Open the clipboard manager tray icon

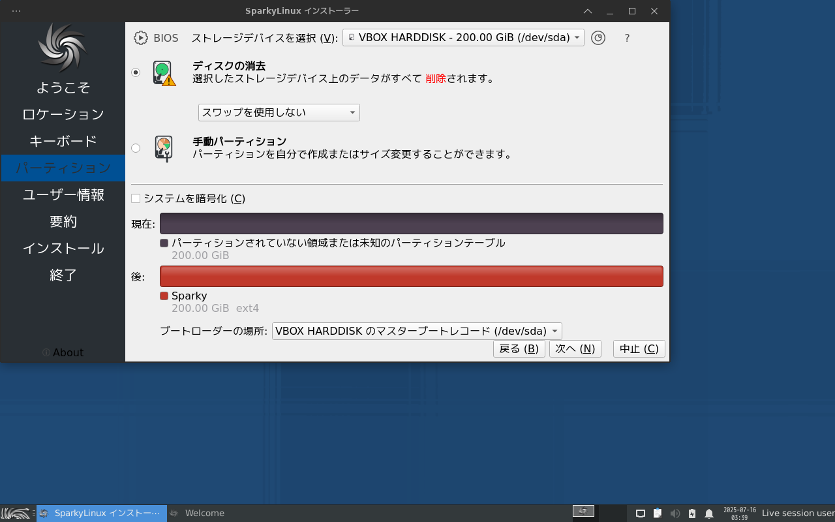[x=658, y=514]
